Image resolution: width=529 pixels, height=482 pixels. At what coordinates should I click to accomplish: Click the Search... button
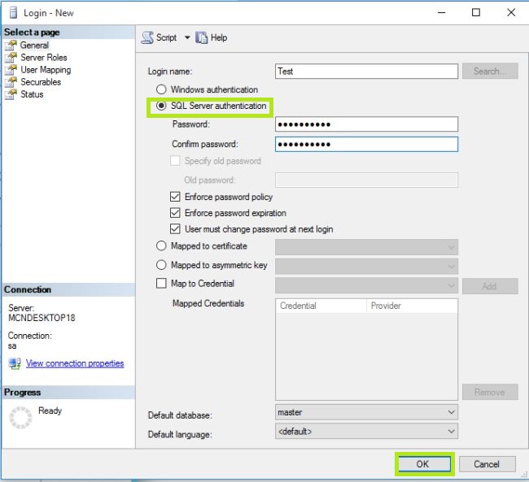coord(490,71)
